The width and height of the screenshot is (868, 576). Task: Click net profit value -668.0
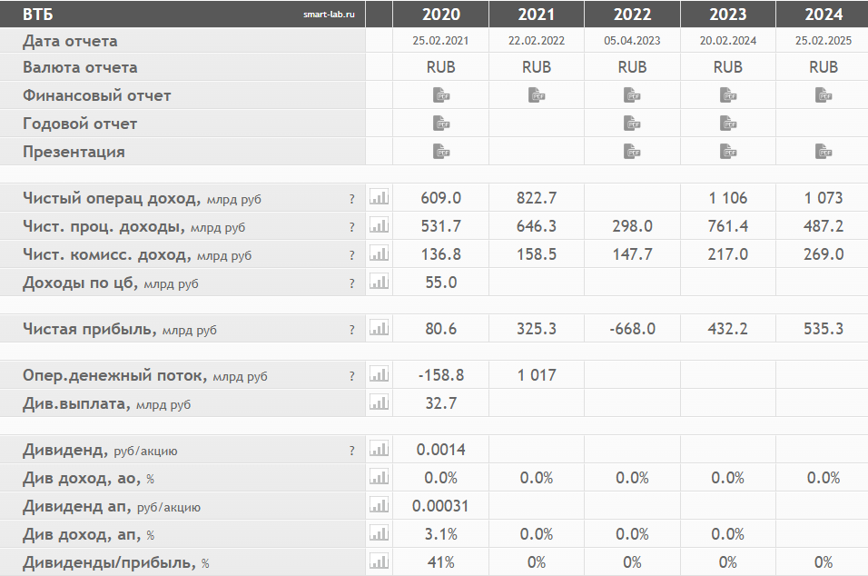click(x=632, y=329)
